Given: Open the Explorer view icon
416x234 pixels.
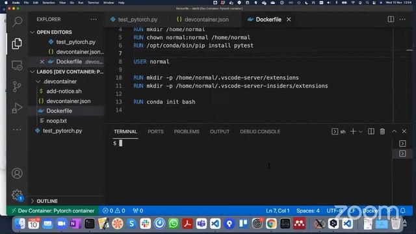Looking at the screenshot, I should coord(17,44).
